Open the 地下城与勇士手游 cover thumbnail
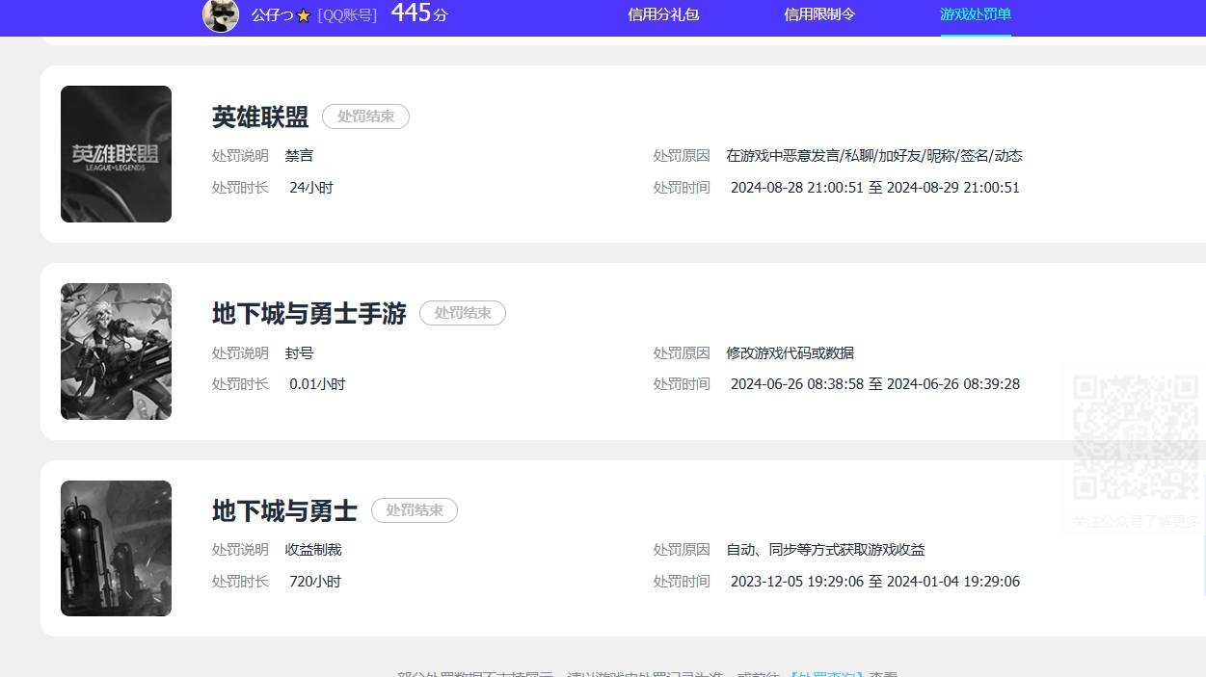1206x677 pixels. pyautogui.click(x=116, y=352)
